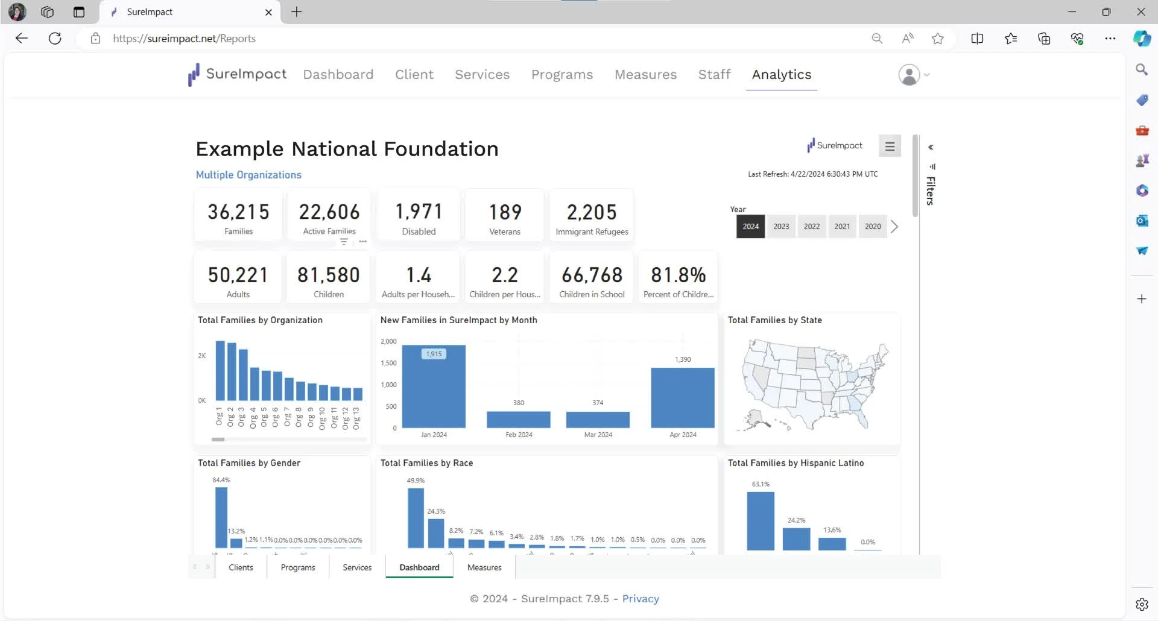Open the Client nav item
This screenshot has width=1158, height=621.
tap(414, 75)
